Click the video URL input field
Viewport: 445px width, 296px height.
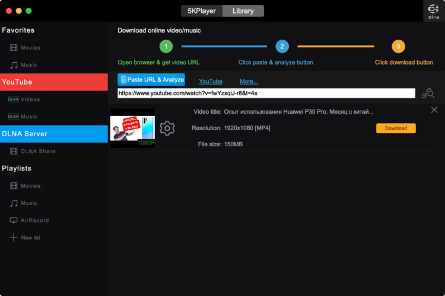(x=266, y=93)
